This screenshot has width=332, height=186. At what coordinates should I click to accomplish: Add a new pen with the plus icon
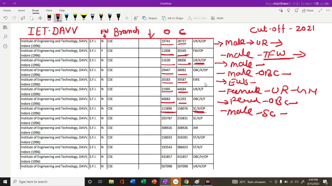tap(127, 18)
